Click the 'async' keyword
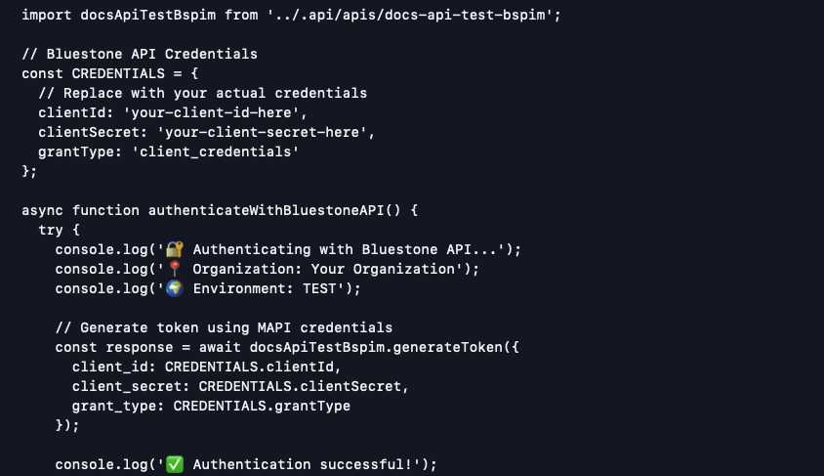824x476 pixels. pos(43,210)
